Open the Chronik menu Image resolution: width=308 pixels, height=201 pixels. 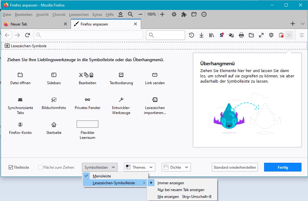click(x=59, y=15)
